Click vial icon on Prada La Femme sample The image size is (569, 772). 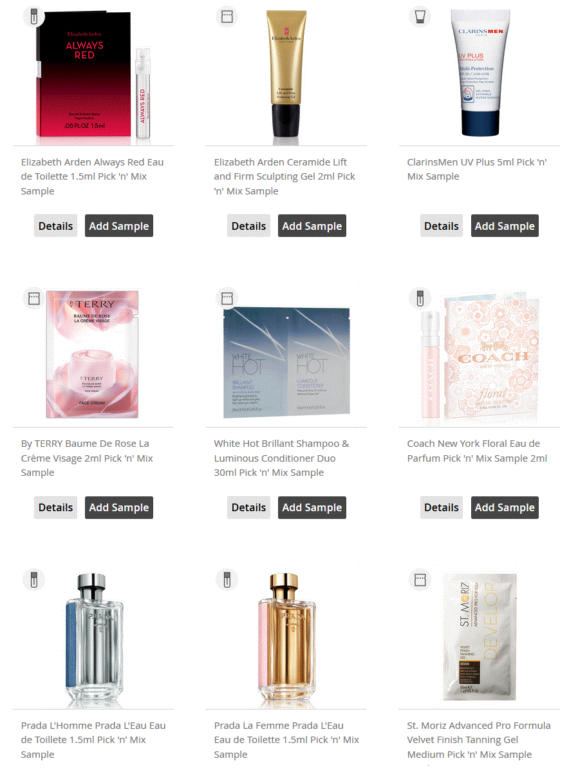(x=227, y=580)
